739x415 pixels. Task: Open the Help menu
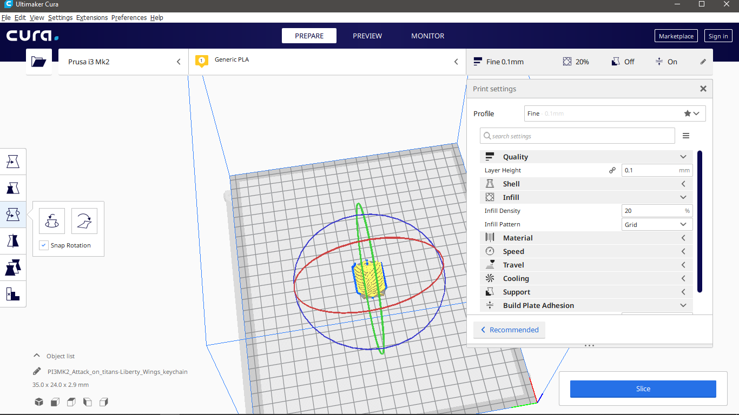[x=156, y=17]
